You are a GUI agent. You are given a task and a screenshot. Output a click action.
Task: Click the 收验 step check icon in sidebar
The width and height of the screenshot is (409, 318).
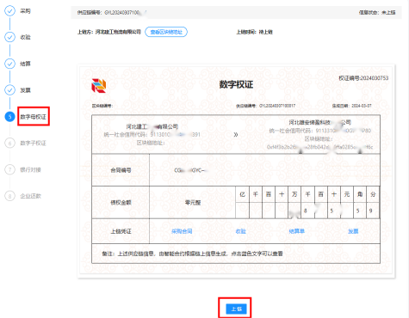9,37
